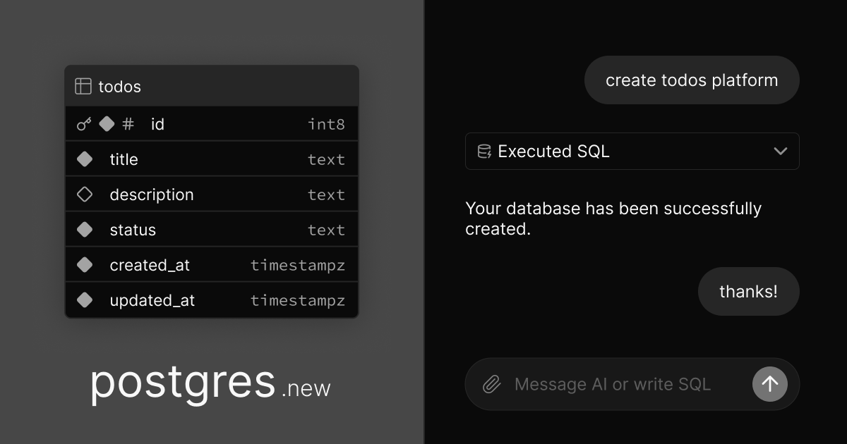Toggle the not-null diamond on updated_at column

pos(85,300)
